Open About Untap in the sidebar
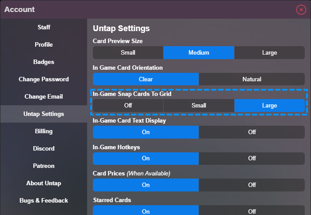 44,183
